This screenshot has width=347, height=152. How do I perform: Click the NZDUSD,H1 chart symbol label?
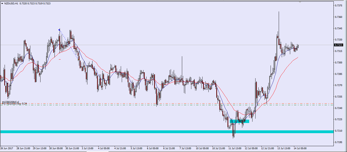click(x=11, y=4)
